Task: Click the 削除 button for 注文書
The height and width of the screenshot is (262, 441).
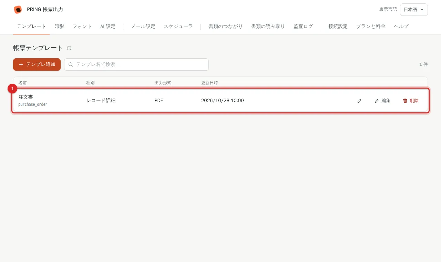Action: [411, 101]
